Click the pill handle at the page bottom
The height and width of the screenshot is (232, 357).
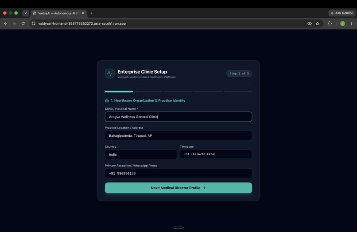pyautogui.click(x=178, y=228)
